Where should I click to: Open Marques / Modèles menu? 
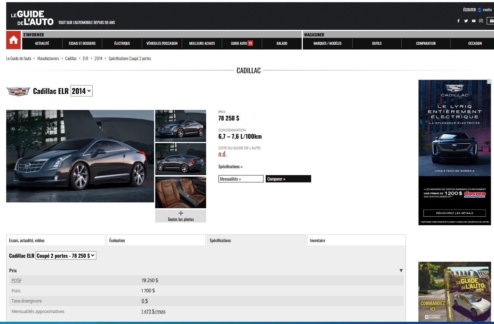click(x=328, y=43)
